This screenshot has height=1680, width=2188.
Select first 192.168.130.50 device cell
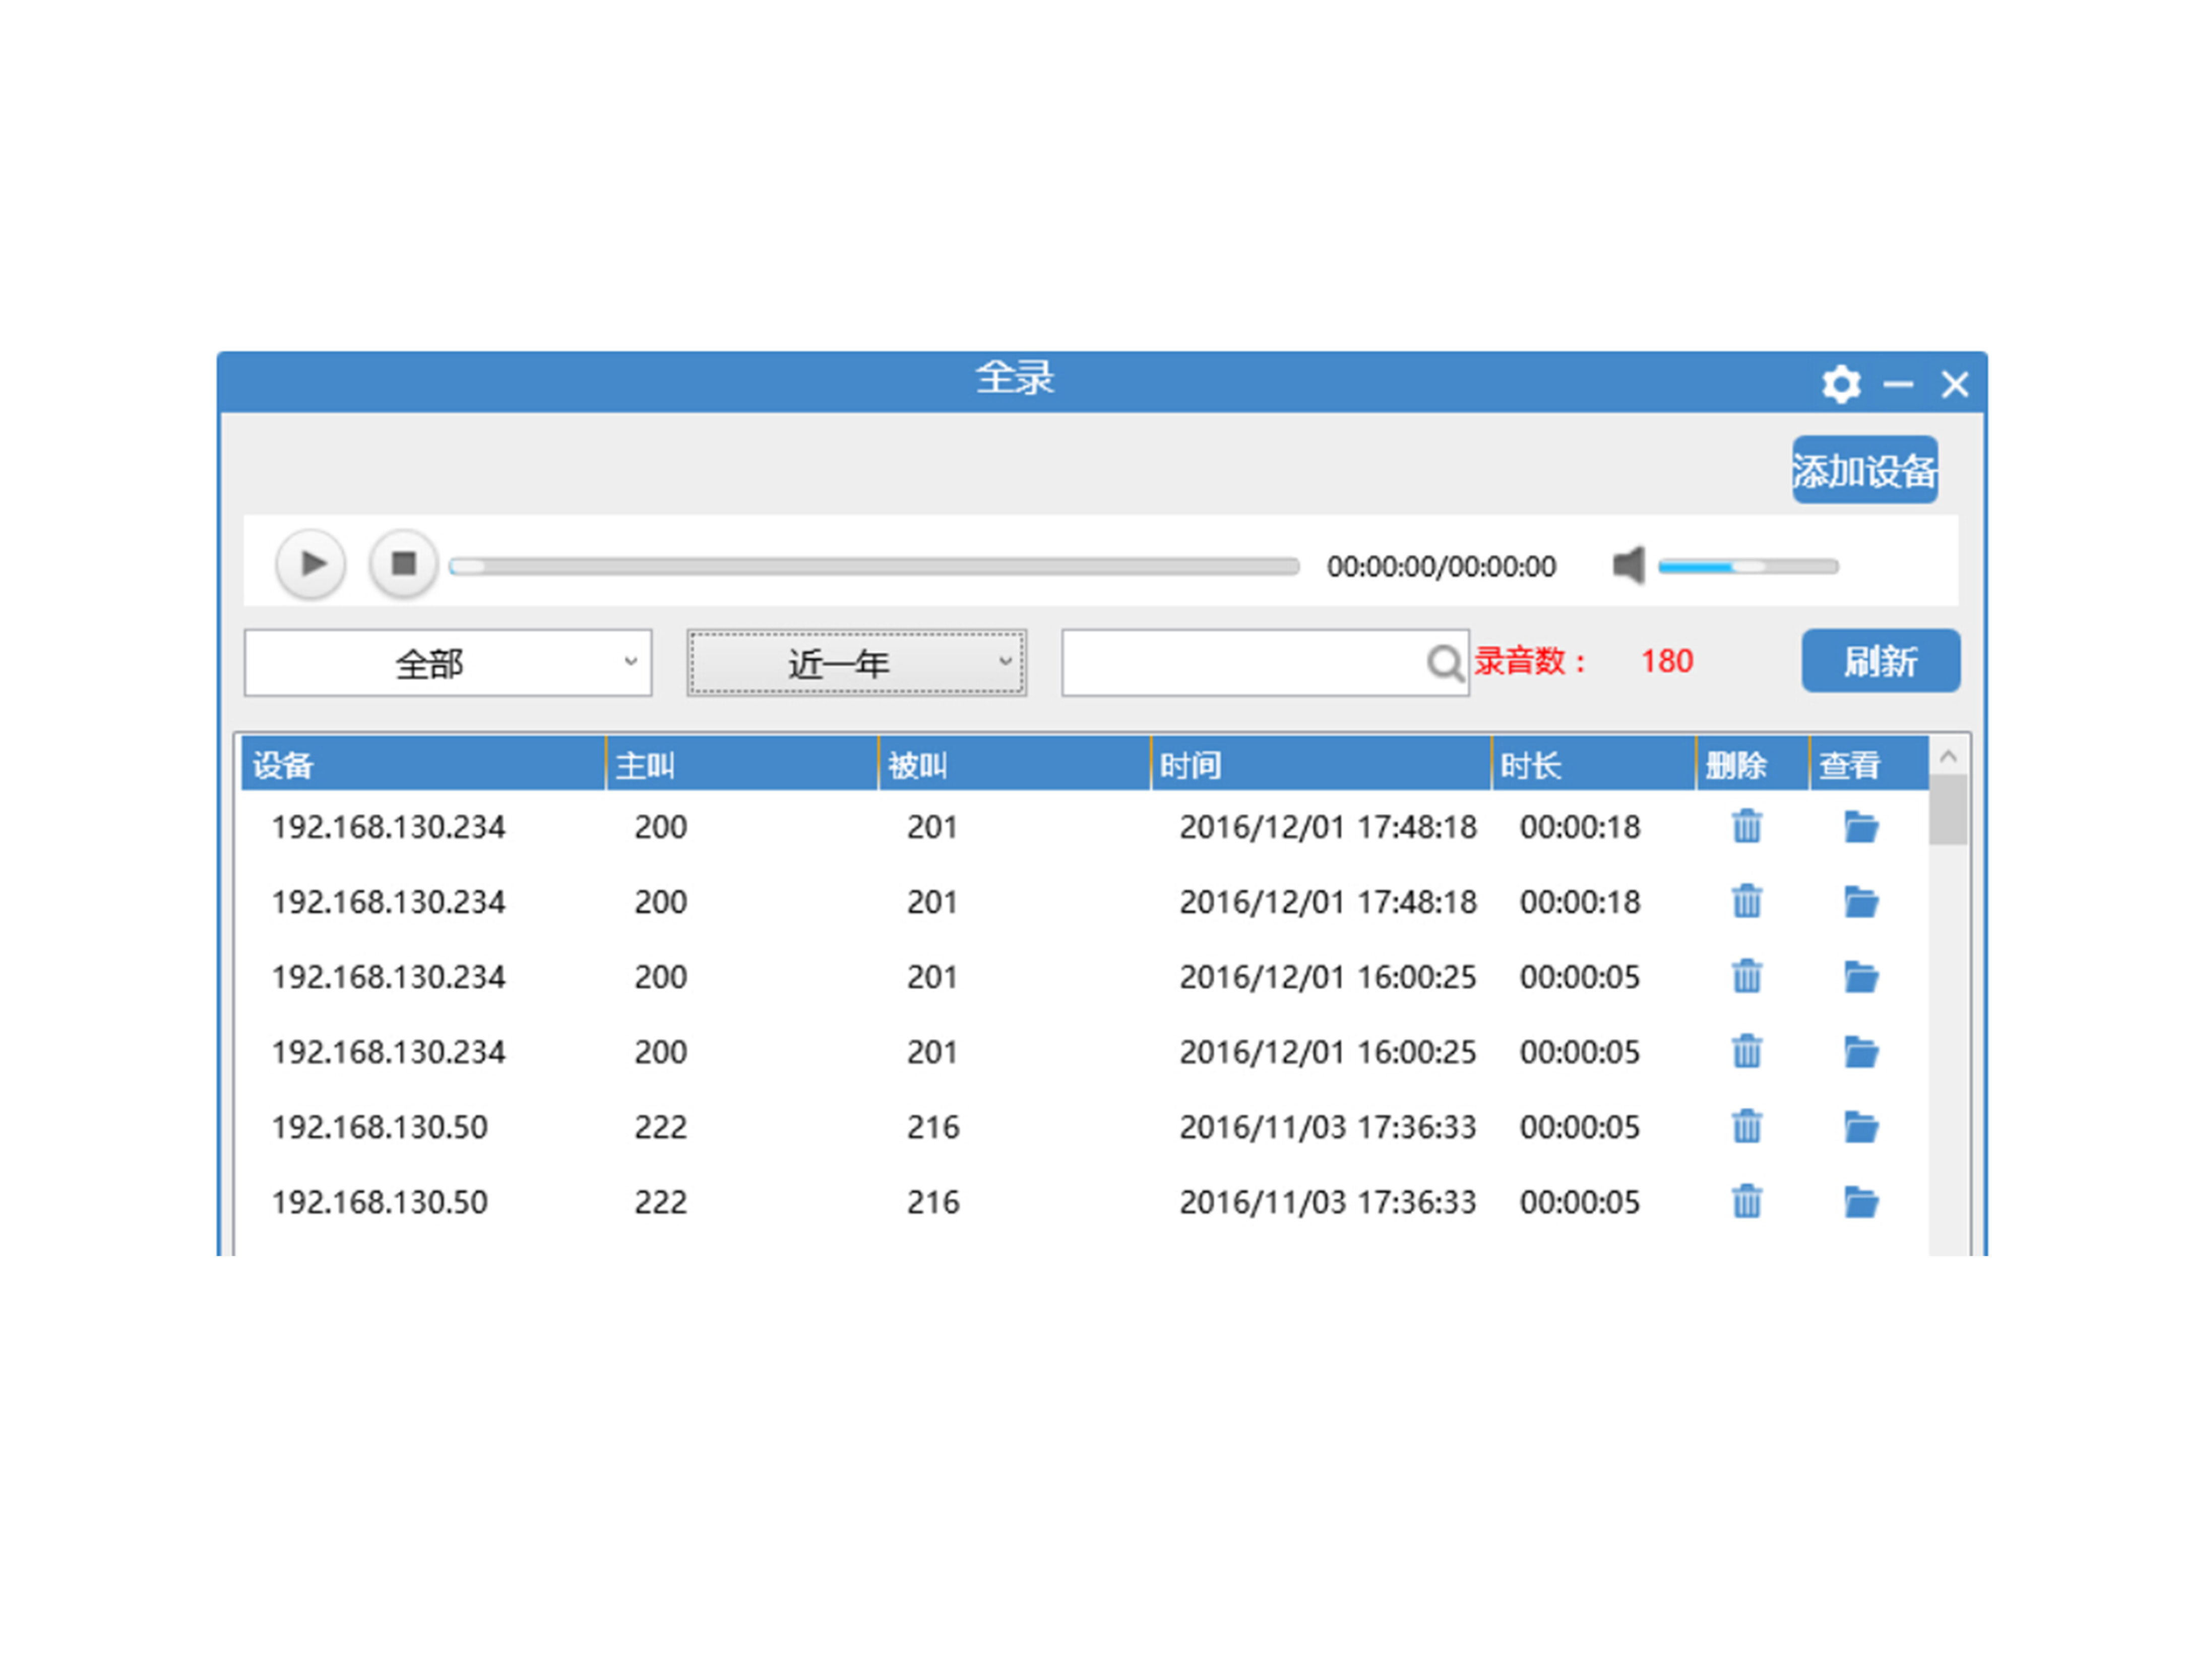click(379, 1127)
